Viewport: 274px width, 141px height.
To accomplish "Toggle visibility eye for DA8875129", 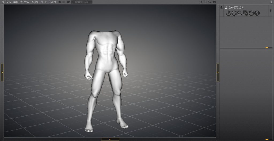I will 221,7.
